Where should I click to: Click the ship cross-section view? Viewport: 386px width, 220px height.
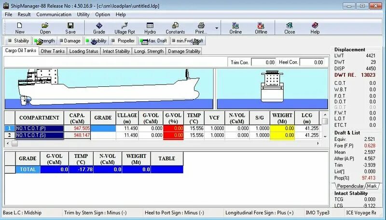(272, 89)
